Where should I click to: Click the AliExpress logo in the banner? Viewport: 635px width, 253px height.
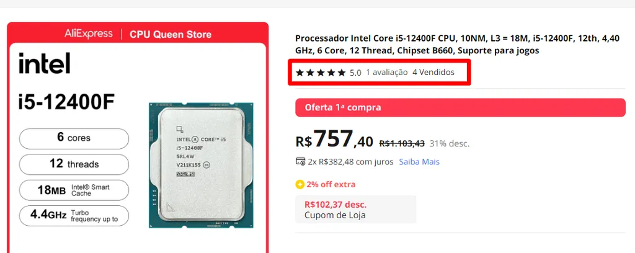[89, 33]
